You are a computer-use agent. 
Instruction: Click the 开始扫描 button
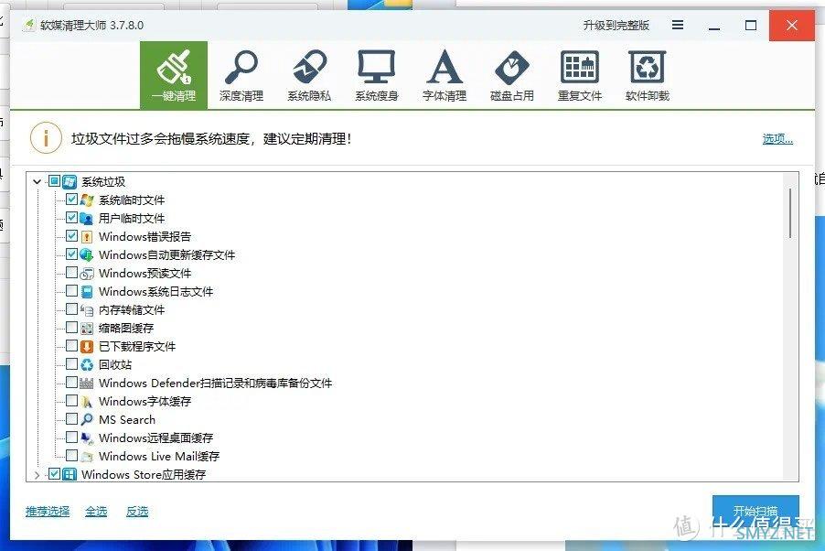[755, 511]
